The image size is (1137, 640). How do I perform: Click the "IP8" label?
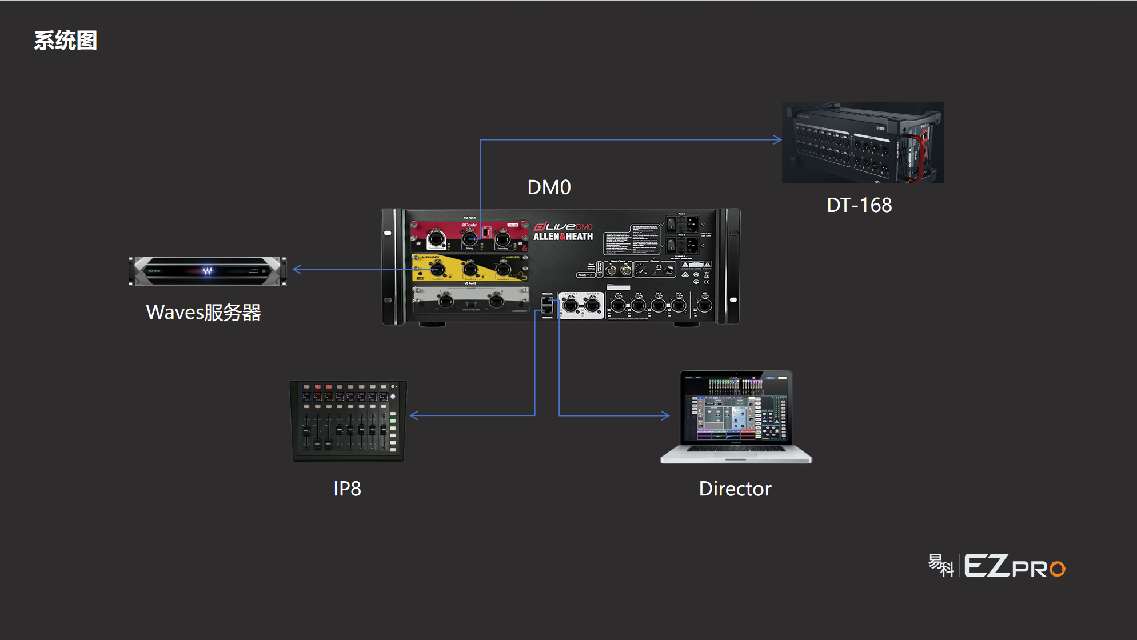(x=347, y=489)
